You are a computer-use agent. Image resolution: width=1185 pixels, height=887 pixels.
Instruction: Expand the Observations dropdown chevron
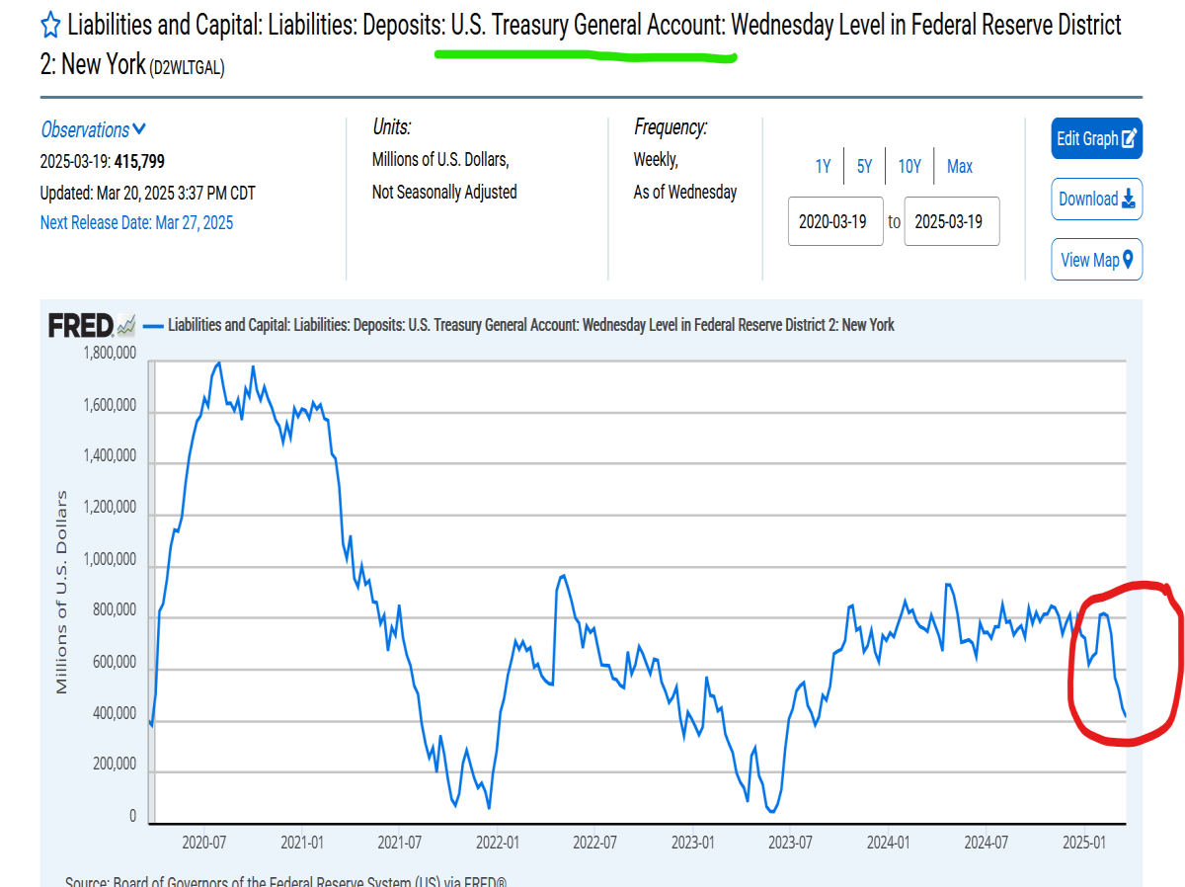tap(139, 129)
